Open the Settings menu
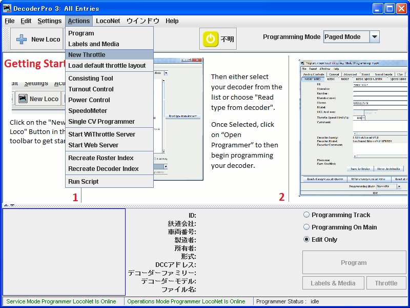This screenshot has height=308, width=410. click(x=49, y=21)
